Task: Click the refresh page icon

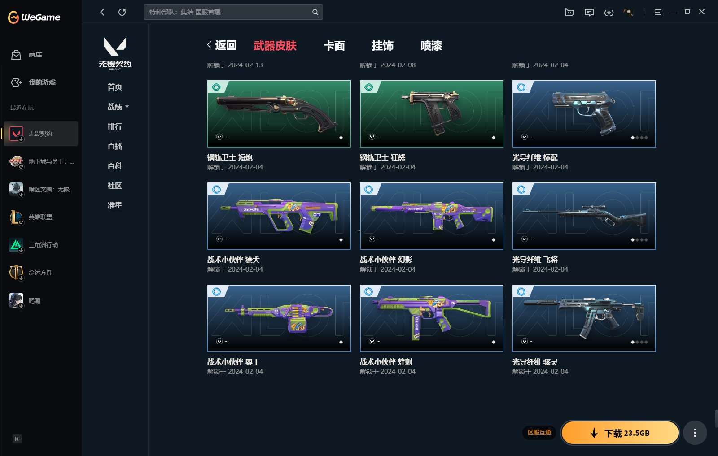Action: click(122, 12)
